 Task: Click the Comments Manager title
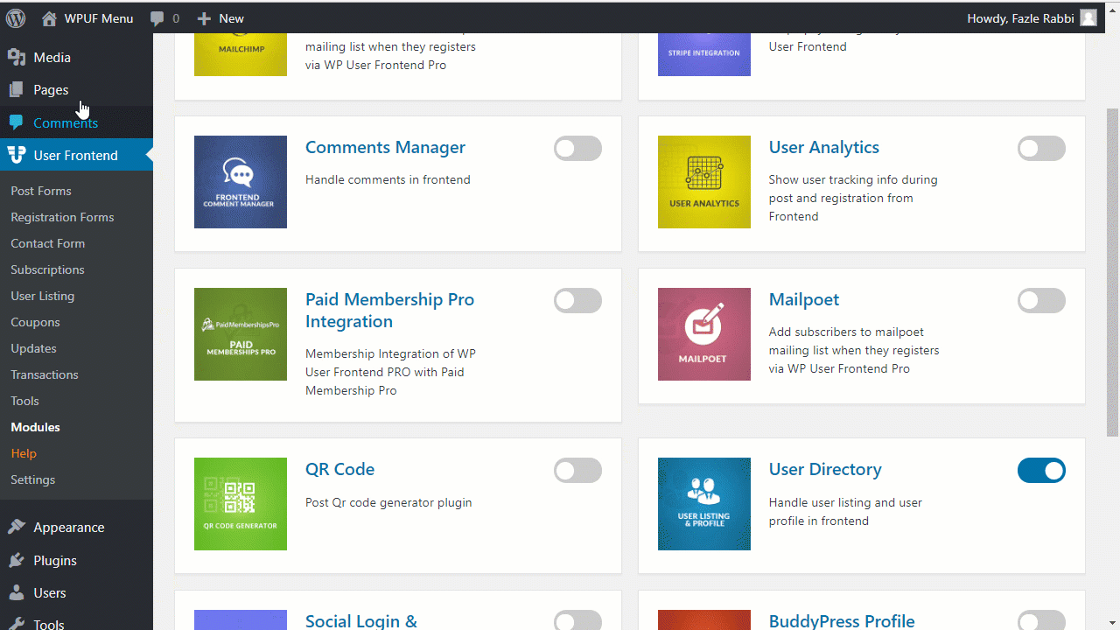coord(385,148)
